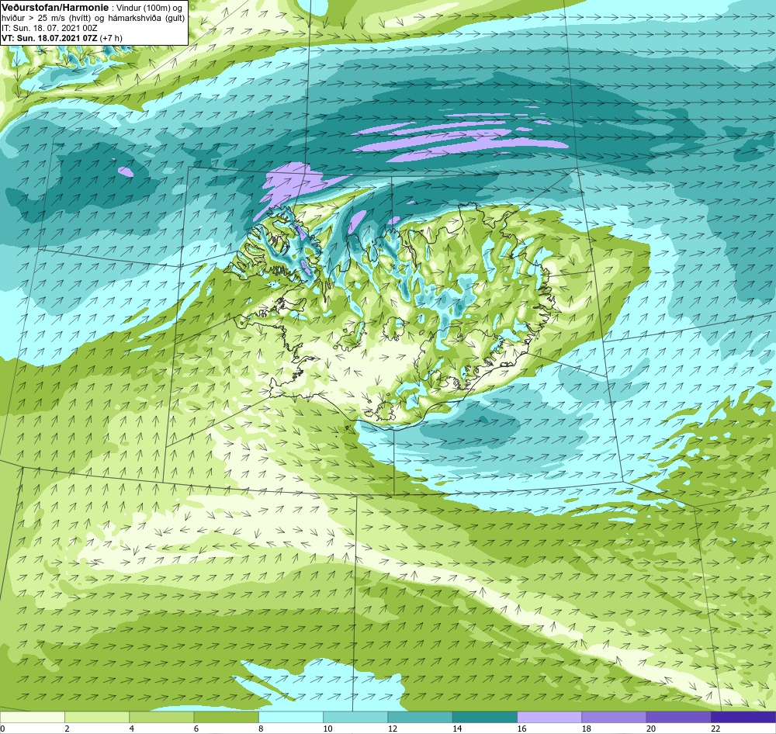Screen dimensions: 776x734
Task: Click the legend scale value 8
Action: pos(261,728)
